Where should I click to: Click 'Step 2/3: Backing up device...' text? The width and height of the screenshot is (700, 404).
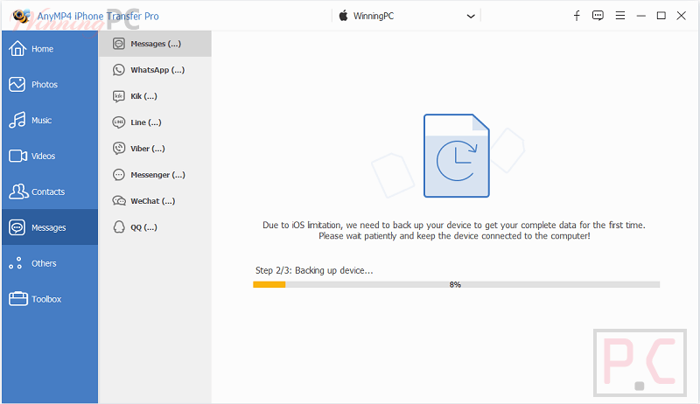[314, 270]
